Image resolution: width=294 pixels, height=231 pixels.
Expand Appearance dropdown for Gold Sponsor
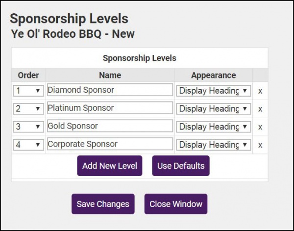point(213,127)
